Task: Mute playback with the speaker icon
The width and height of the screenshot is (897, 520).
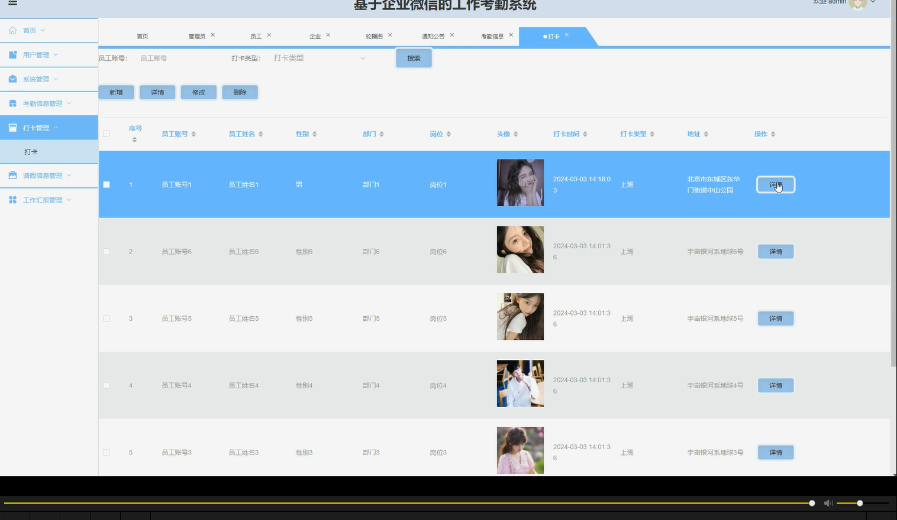Action: click(x=827, y=503)
